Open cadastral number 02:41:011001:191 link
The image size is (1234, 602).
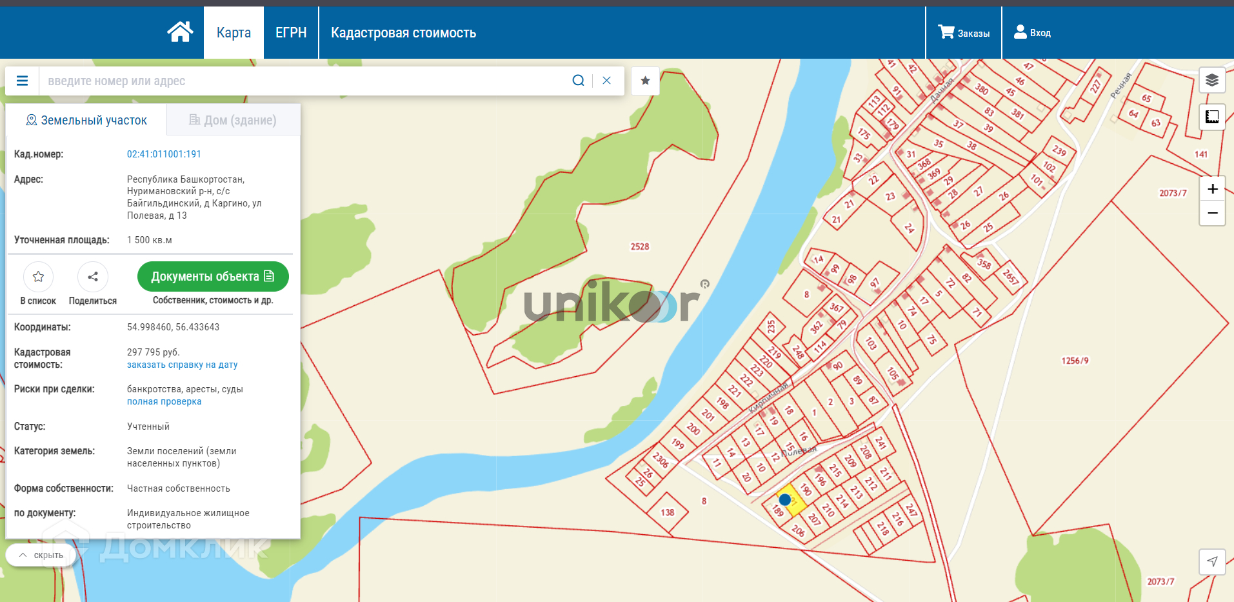pos(164,154)
